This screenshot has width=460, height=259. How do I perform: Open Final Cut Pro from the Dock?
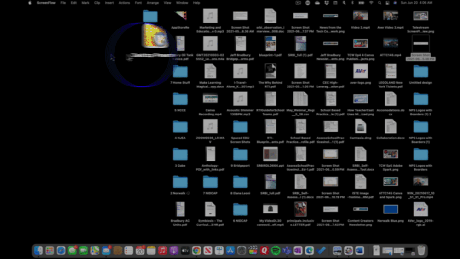coord(253,251)
